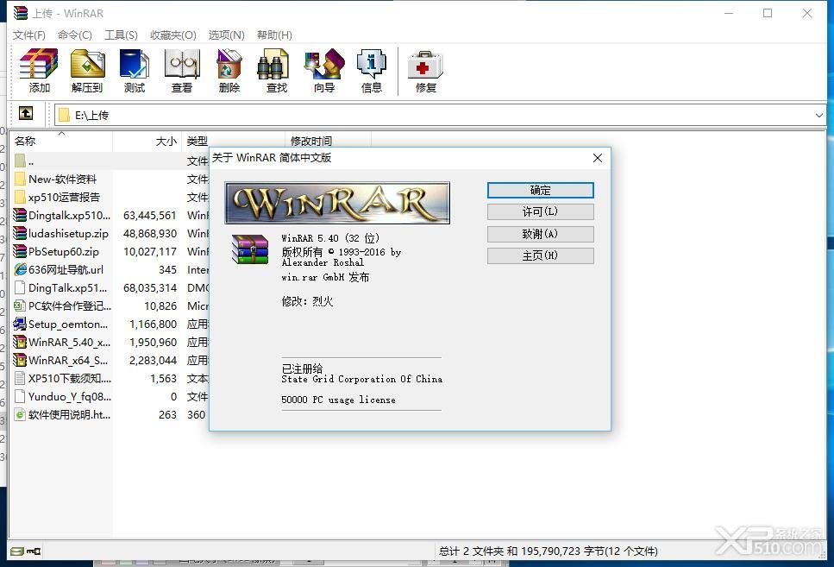Click the 解压到 (Extract To) toolbar icon
834x567 pixels.
coord(87,64)
